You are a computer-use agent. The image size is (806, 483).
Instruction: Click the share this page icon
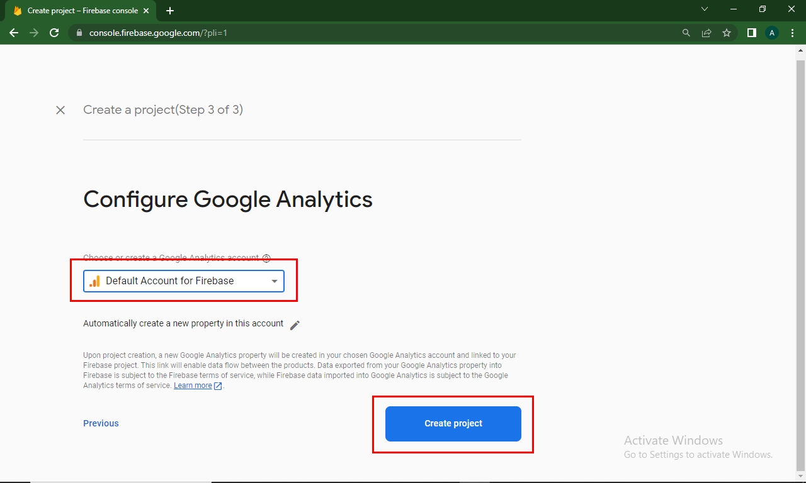[x=707, y=33]
